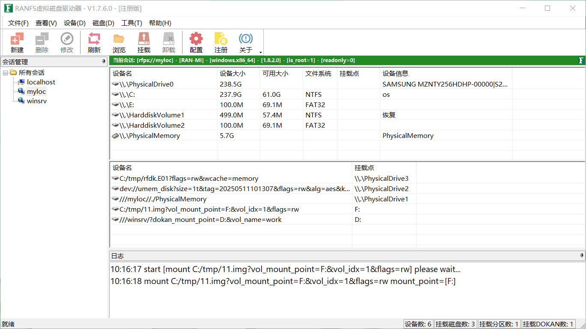Viewport: 586px width, 329px height.
Task: Toggle the 日志 log panel pushpin
Action: pyautogui.click(x=582, y=255)
